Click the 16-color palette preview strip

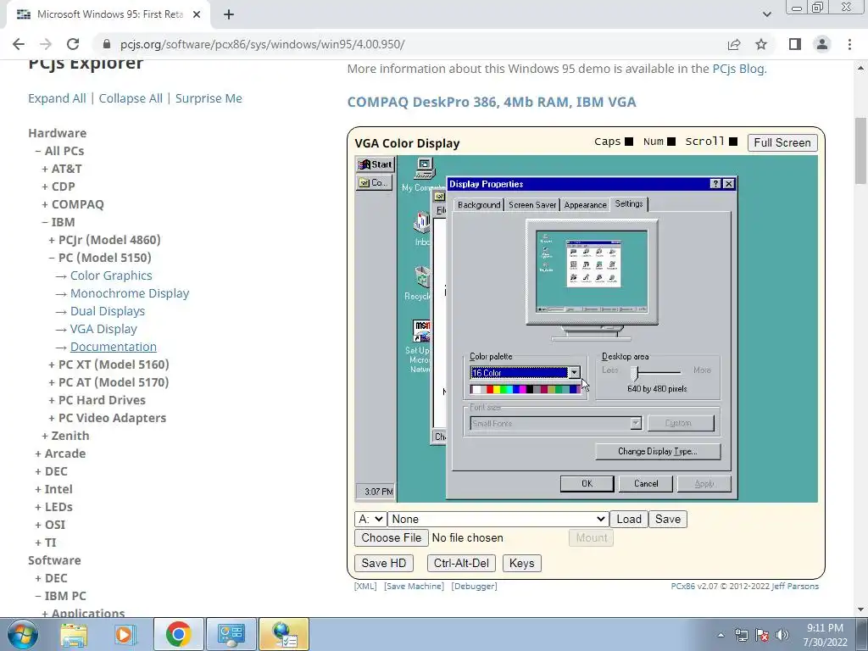click(x=525, y=389)
